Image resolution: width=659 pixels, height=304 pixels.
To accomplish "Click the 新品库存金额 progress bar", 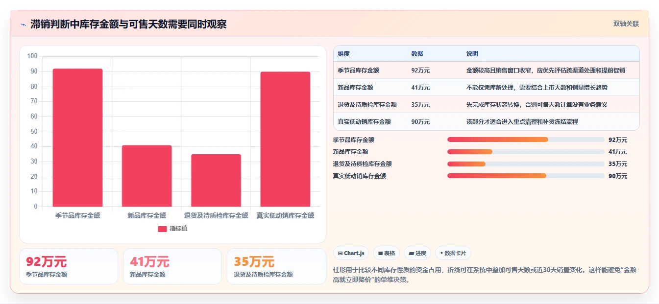I will click(526, 152).
